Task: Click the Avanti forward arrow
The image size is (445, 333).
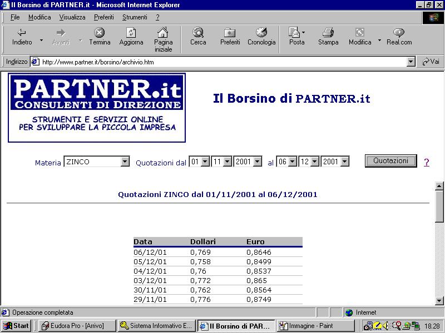Action: tap(61, 37)
